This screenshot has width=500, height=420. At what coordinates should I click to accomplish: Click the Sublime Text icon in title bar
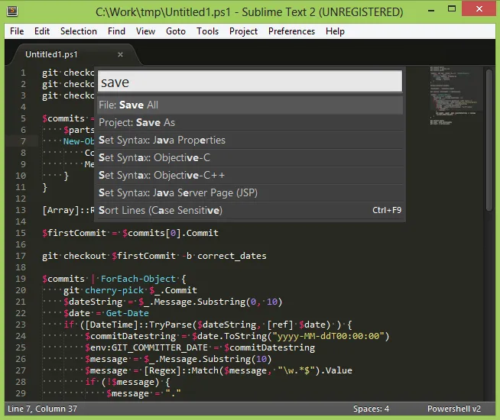(12, 11)
